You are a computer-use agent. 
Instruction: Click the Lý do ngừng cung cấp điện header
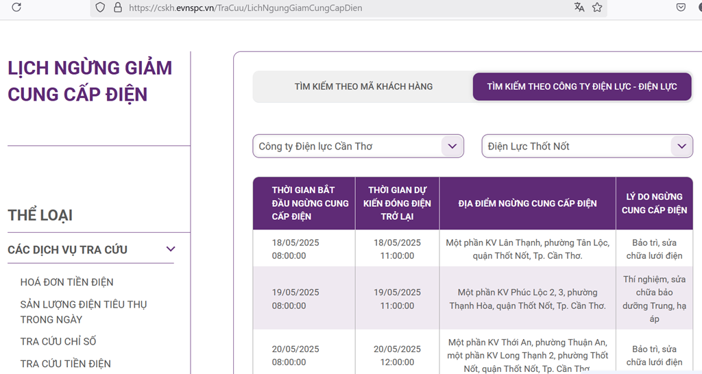click(x=654, y=203)
